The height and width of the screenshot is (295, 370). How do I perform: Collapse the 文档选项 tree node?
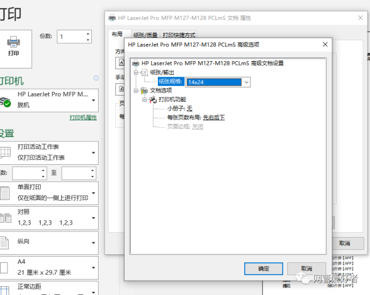click(x=136, y=91)
